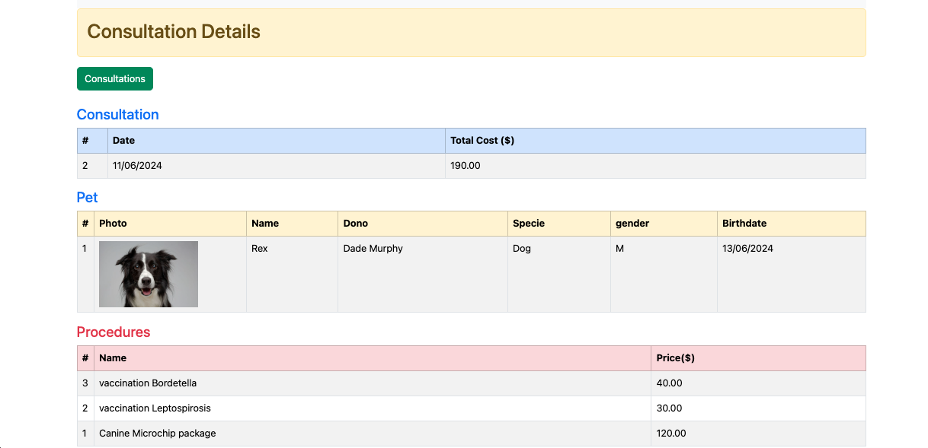
Task: Click the Pet section heading
Action: 88,198
